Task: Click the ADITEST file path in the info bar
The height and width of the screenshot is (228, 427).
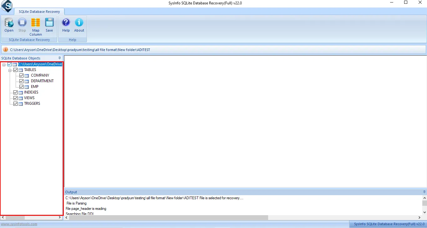Action: [x=80, y=50]
